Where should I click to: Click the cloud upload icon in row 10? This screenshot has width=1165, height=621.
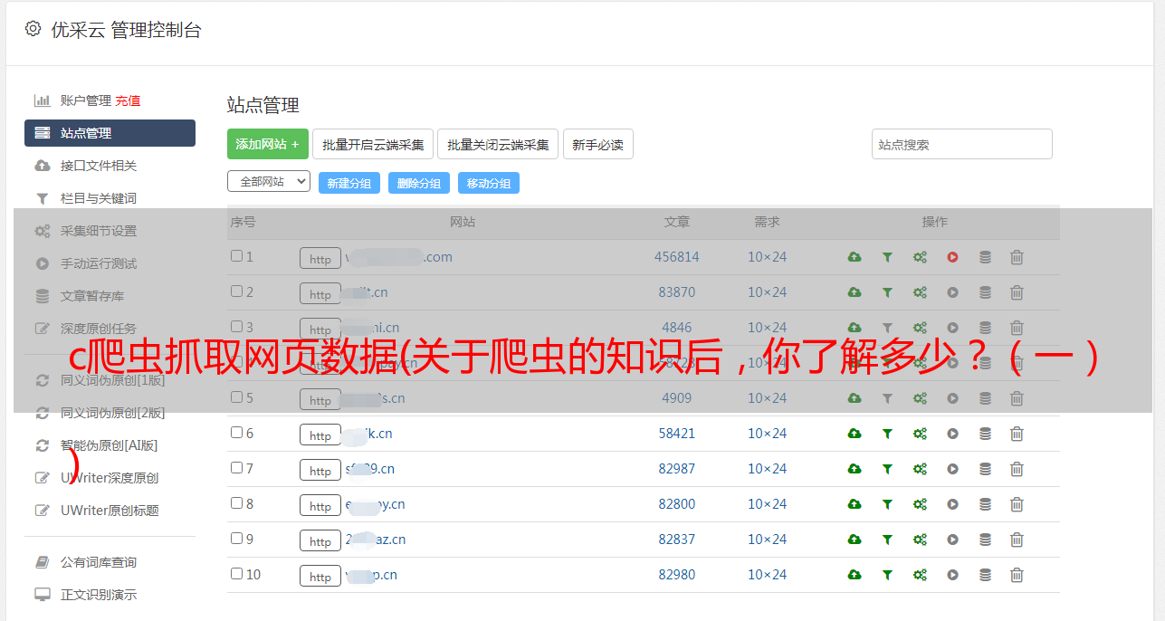855,575
